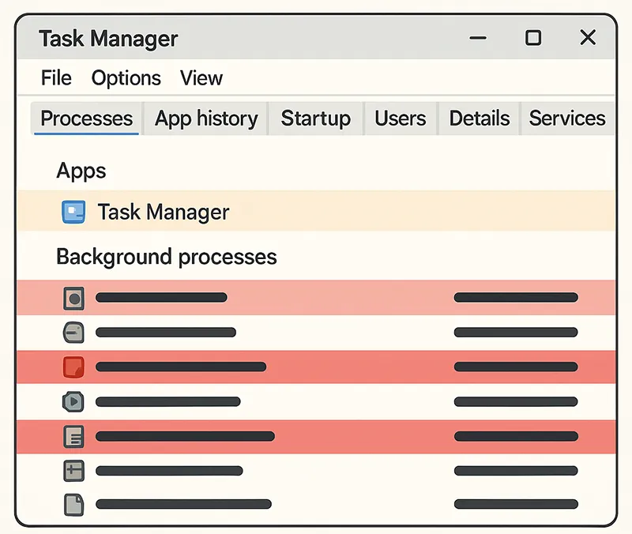Click the rounded minus process icon
The width and height of the screenshot is (632, 534).
click(73, 333)
